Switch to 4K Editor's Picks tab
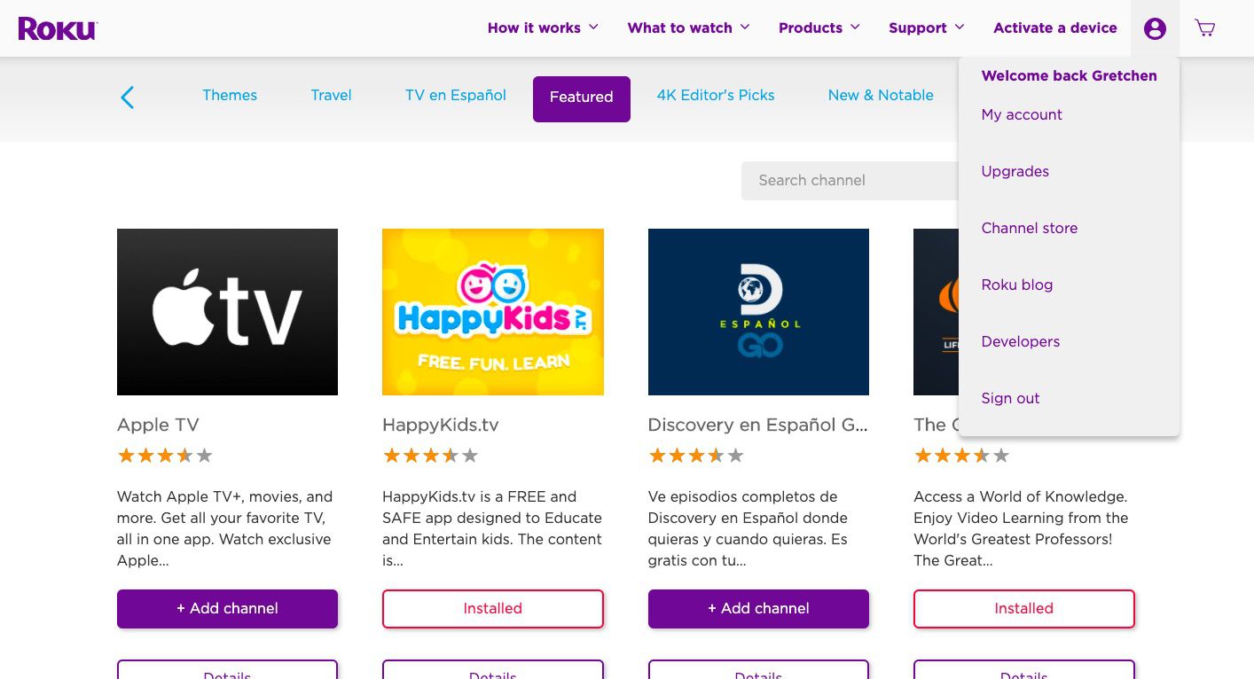 coord(716,95)
